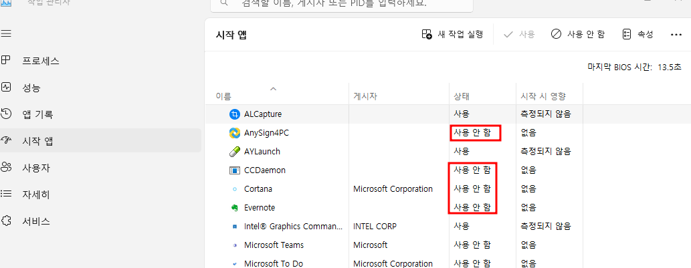Image resolution: width=691 pixels, height=268 pixels.
Task: Click 측정되지 않음 impact of AYLaunch
Action: pyautogui.click(x=546, y=152)
